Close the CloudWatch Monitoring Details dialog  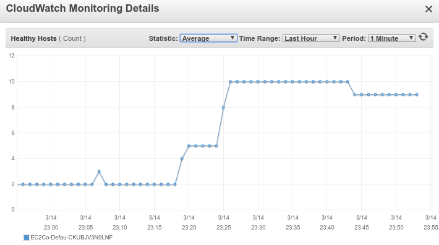pos(428,9)
